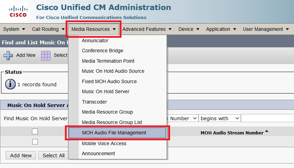Check the first record row checkbox
294x168 pixels.
click(x=35, y=142)
